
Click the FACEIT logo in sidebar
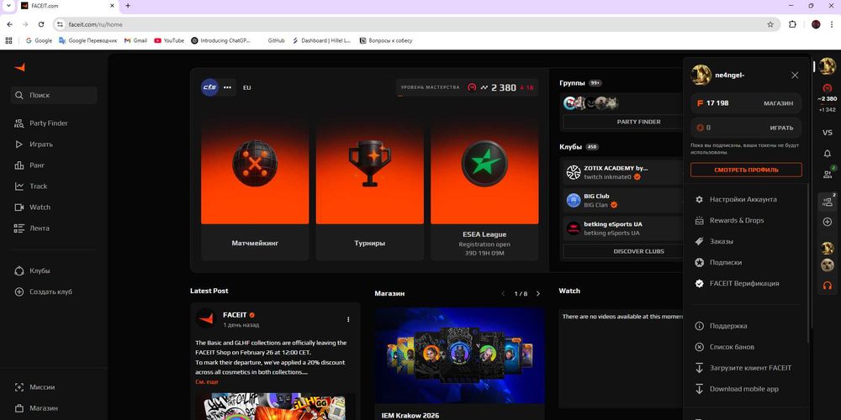pos(20,67)
